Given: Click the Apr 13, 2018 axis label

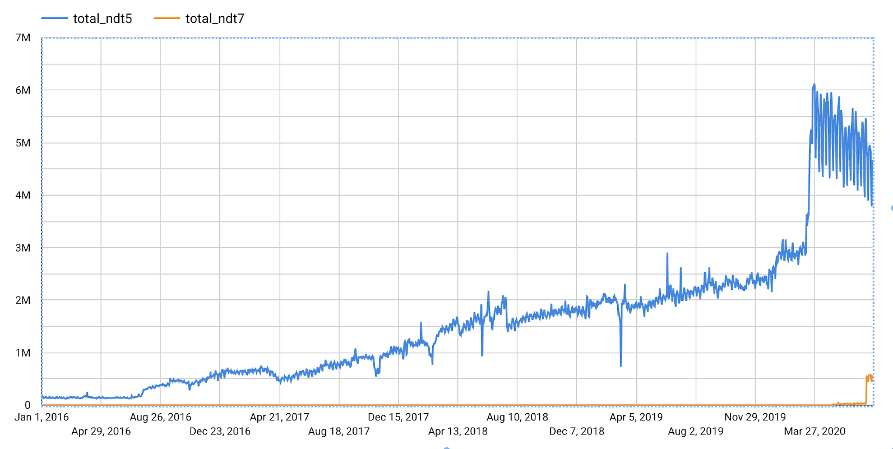Looking at the screenshot, I should click(458, 431).
